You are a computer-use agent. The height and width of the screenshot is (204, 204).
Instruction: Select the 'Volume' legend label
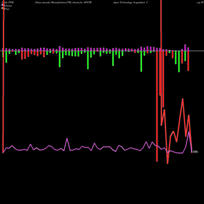pyautogui.click(x=8, y=6)
